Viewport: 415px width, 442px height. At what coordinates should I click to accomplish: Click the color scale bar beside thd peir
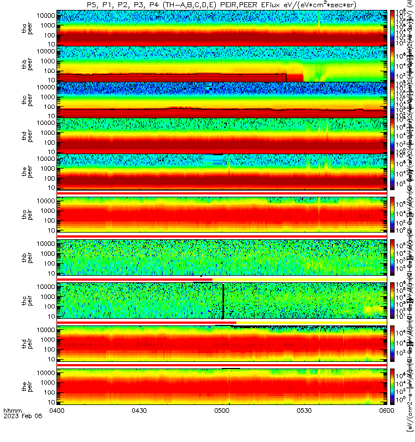[392, 344]
